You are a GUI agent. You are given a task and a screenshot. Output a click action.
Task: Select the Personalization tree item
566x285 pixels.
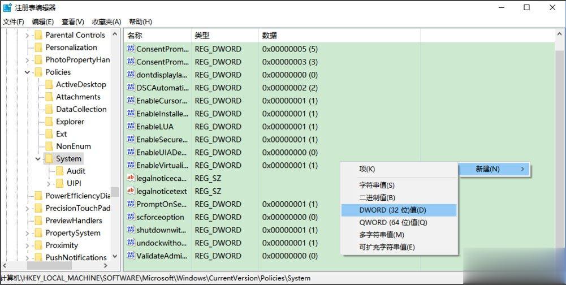click(71, 47)
